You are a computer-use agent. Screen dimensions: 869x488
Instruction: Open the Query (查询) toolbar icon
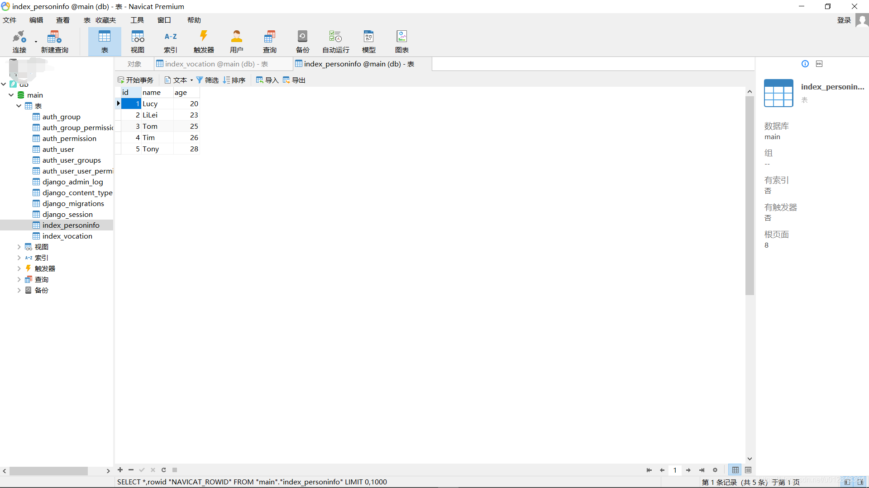point(270,42)
